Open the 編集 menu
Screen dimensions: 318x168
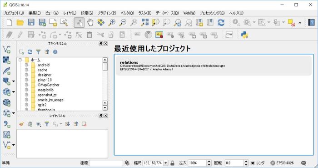coord(35,13)
